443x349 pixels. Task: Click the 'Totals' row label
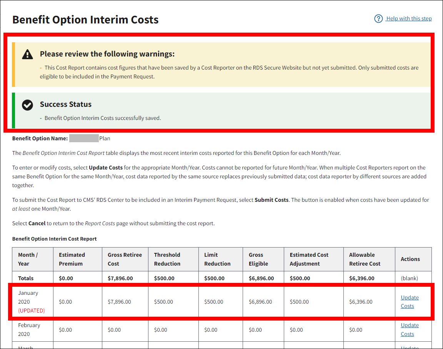(26, 278)
